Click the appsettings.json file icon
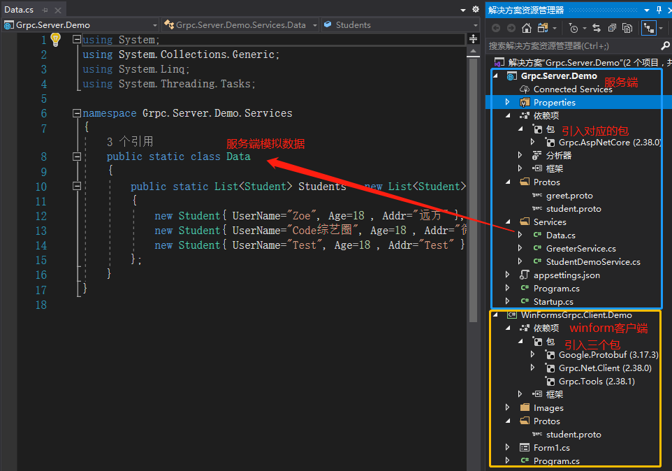Viewport: 672px width, 471px height. 525,275
